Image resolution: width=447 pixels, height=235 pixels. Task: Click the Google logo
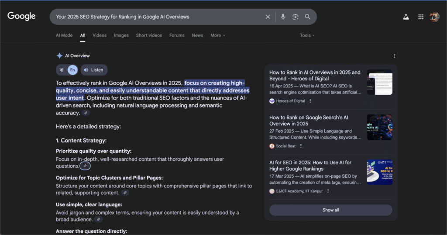[21, 16]
